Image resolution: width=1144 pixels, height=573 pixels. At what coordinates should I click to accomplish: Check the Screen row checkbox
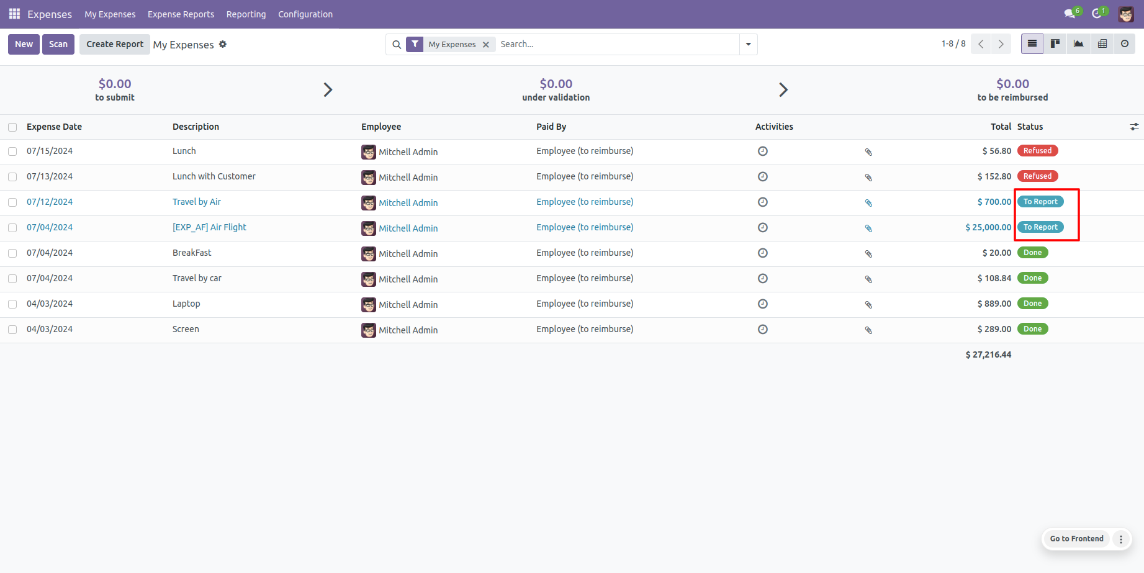click(12, 330)
